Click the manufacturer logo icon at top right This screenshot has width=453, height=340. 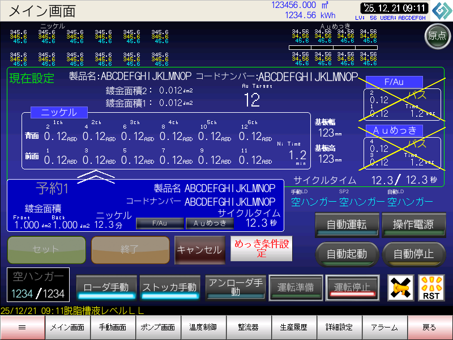441,11
